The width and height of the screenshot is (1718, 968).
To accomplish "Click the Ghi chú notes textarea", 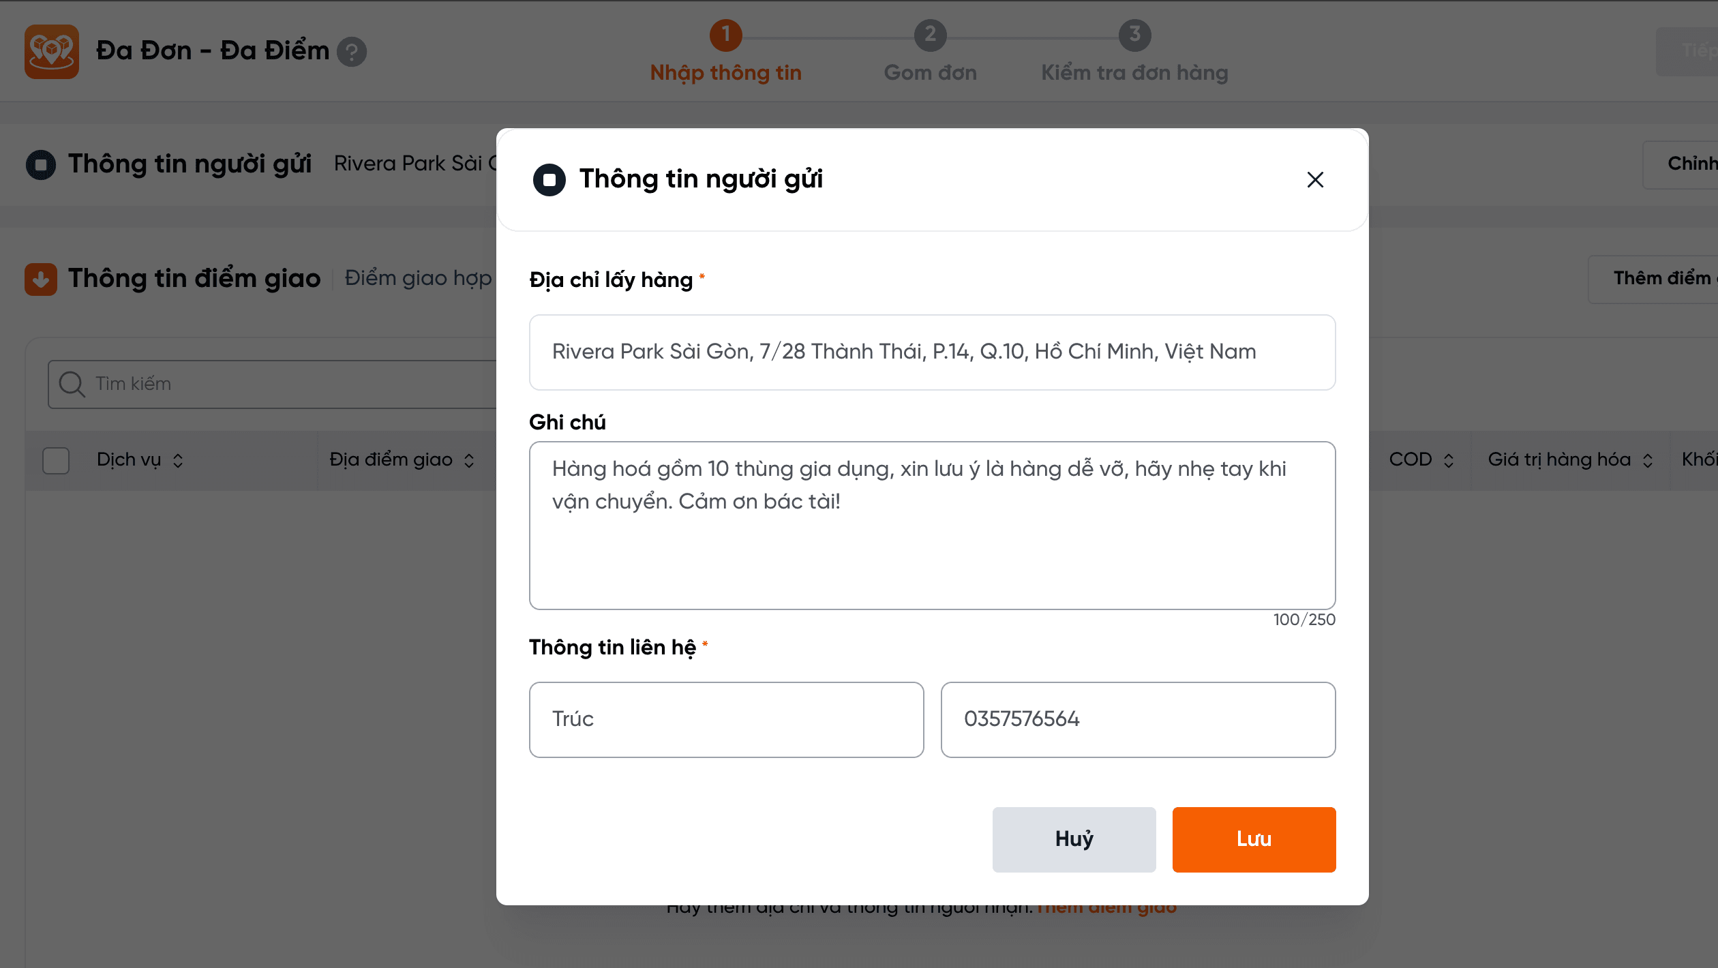I will click(932, 526).
